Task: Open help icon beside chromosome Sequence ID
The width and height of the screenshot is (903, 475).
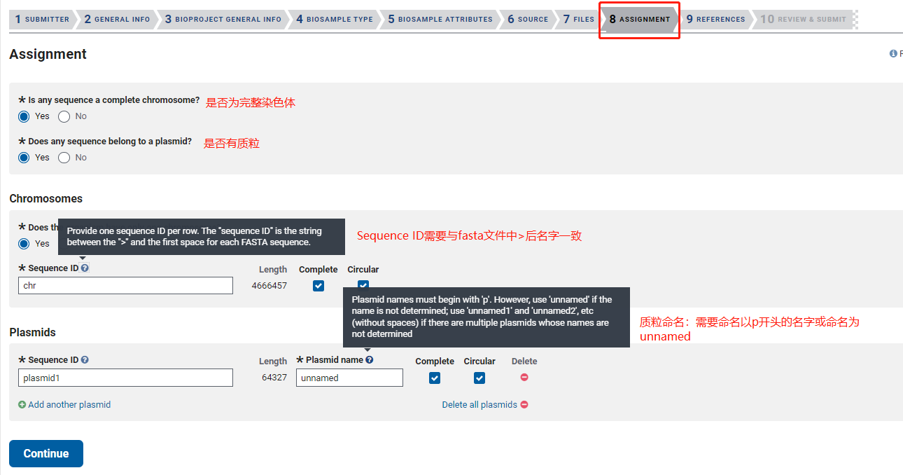Action: click(85, 268)
